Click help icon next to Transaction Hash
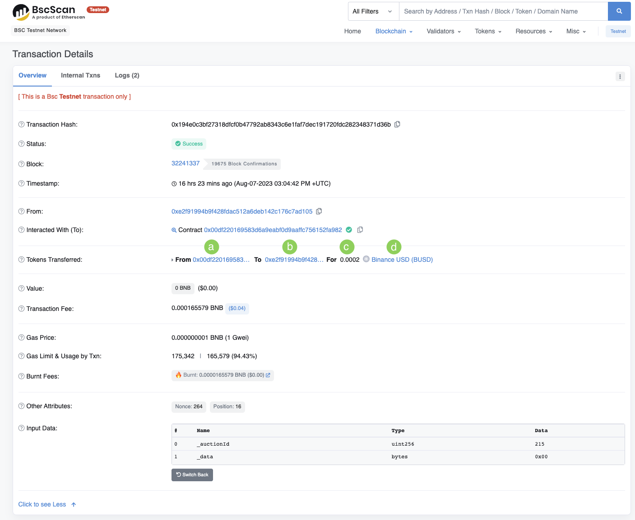635x520 pixels. (x=21, y=124)
